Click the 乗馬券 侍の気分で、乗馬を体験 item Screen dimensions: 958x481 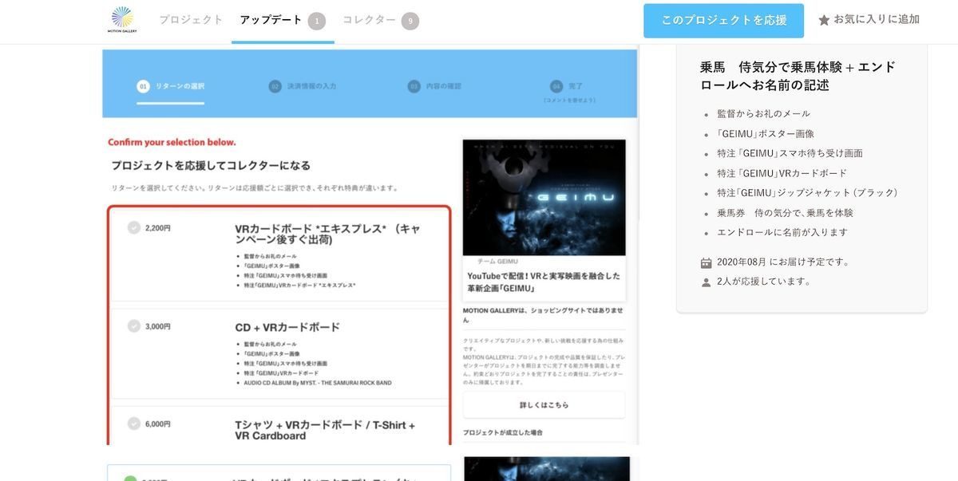(x=785, y=212)
